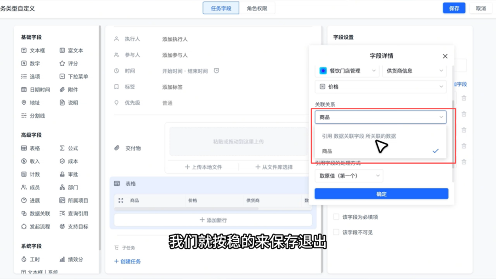Click the 创建任务 link
Screen dimensions: 496x279
[128, 261]
